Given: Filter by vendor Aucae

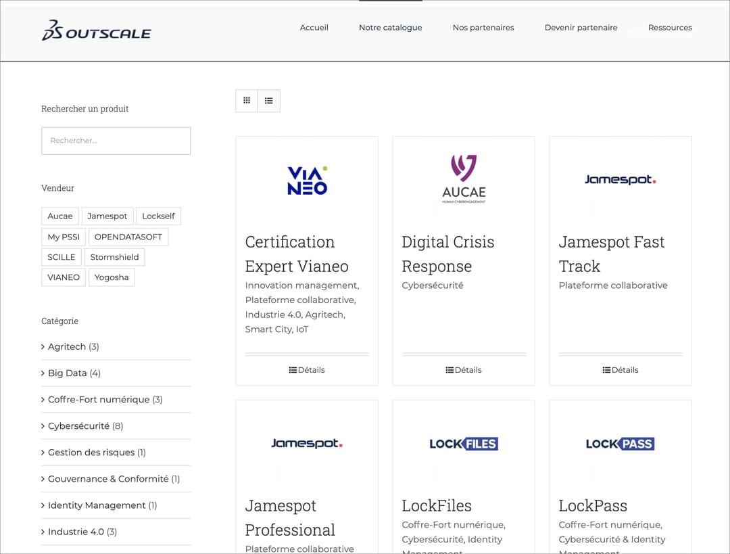Looking at the screenshot, I should coord(60,216).
